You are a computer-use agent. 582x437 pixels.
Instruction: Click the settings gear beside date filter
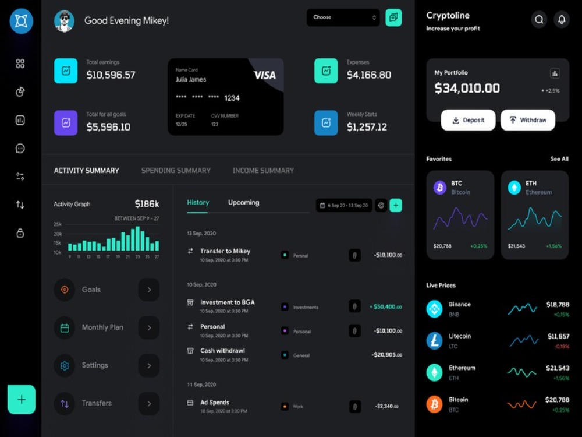pos(381,205)
